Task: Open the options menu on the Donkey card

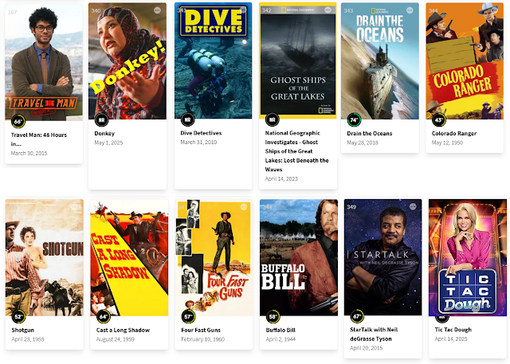Action: 158,10
